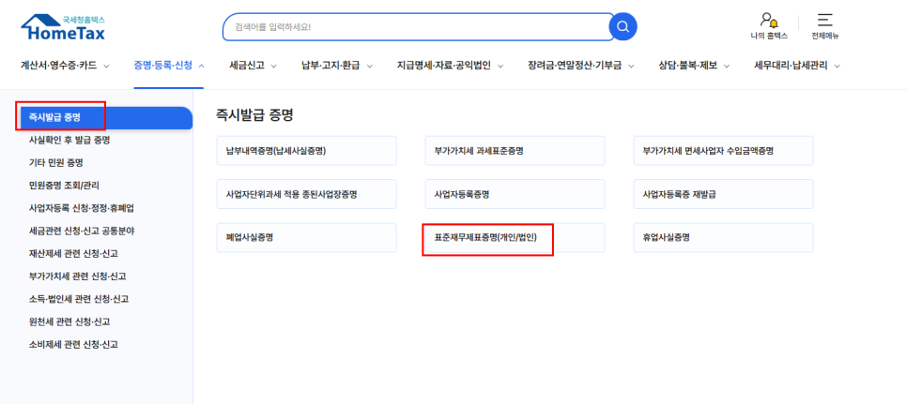Collapse the 증명·등록·신청 menu
907x404 pixels.
[x=169, y=66]
